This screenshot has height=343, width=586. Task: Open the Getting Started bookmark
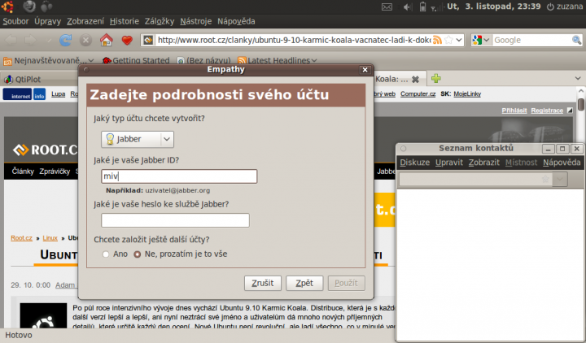tap(136, 60)
